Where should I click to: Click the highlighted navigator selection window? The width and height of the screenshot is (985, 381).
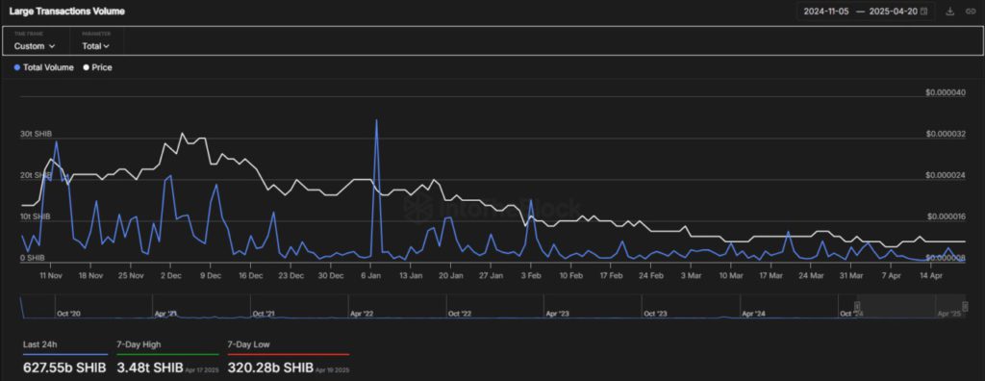pos(911,306)
